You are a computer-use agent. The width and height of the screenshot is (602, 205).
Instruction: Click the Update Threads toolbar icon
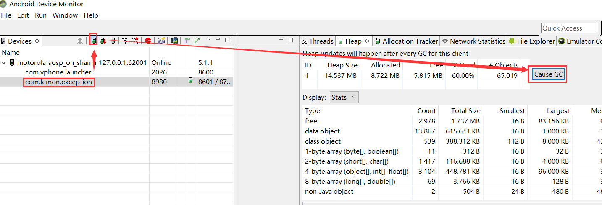point(125,41)
